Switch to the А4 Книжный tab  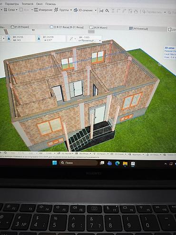[x=138, y=29]
